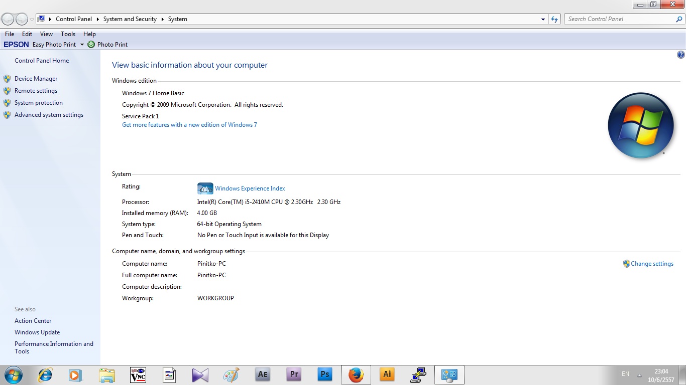Click the WORKGROUP value text
Image resolution: width=686 pixels, height=385 pixels.
(x=215, y=298)
